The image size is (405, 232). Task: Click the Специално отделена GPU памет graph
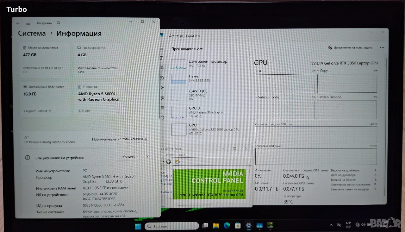coord(316,135)
